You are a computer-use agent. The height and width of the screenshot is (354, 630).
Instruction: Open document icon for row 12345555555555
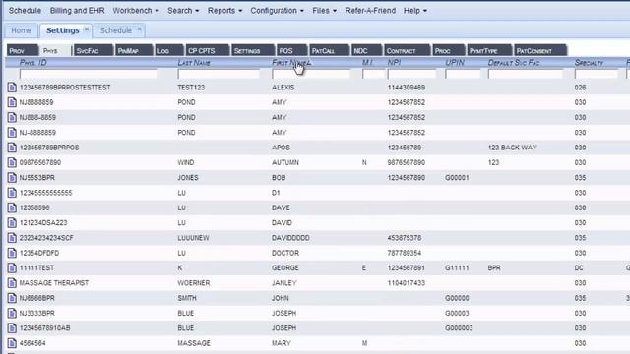12,193
